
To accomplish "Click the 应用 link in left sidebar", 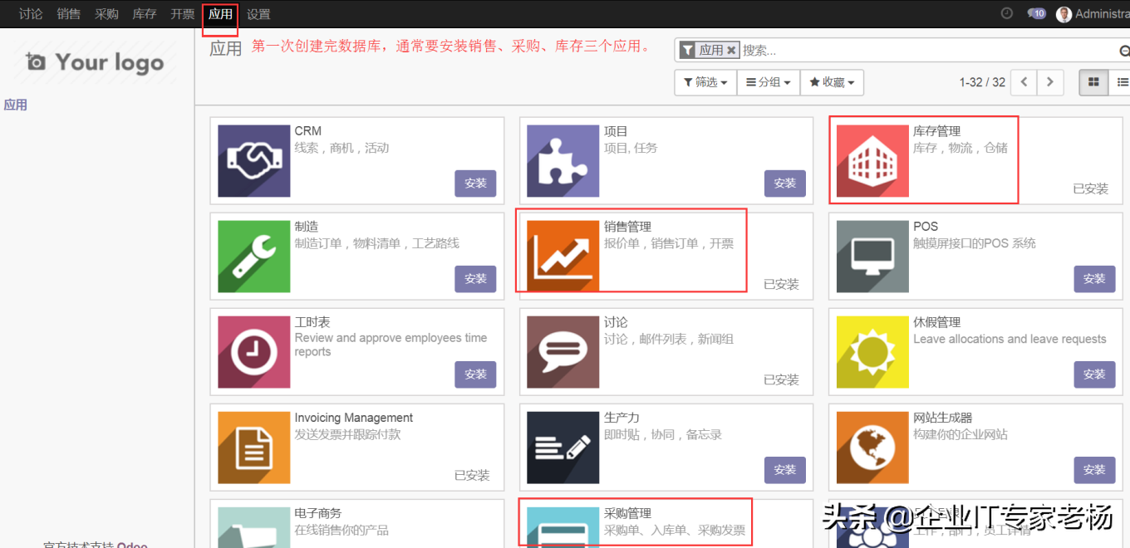I will [16, 105].
